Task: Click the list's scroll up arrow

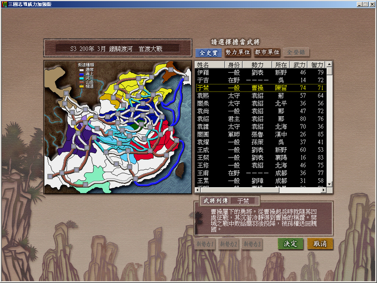Action: point(329,64)
